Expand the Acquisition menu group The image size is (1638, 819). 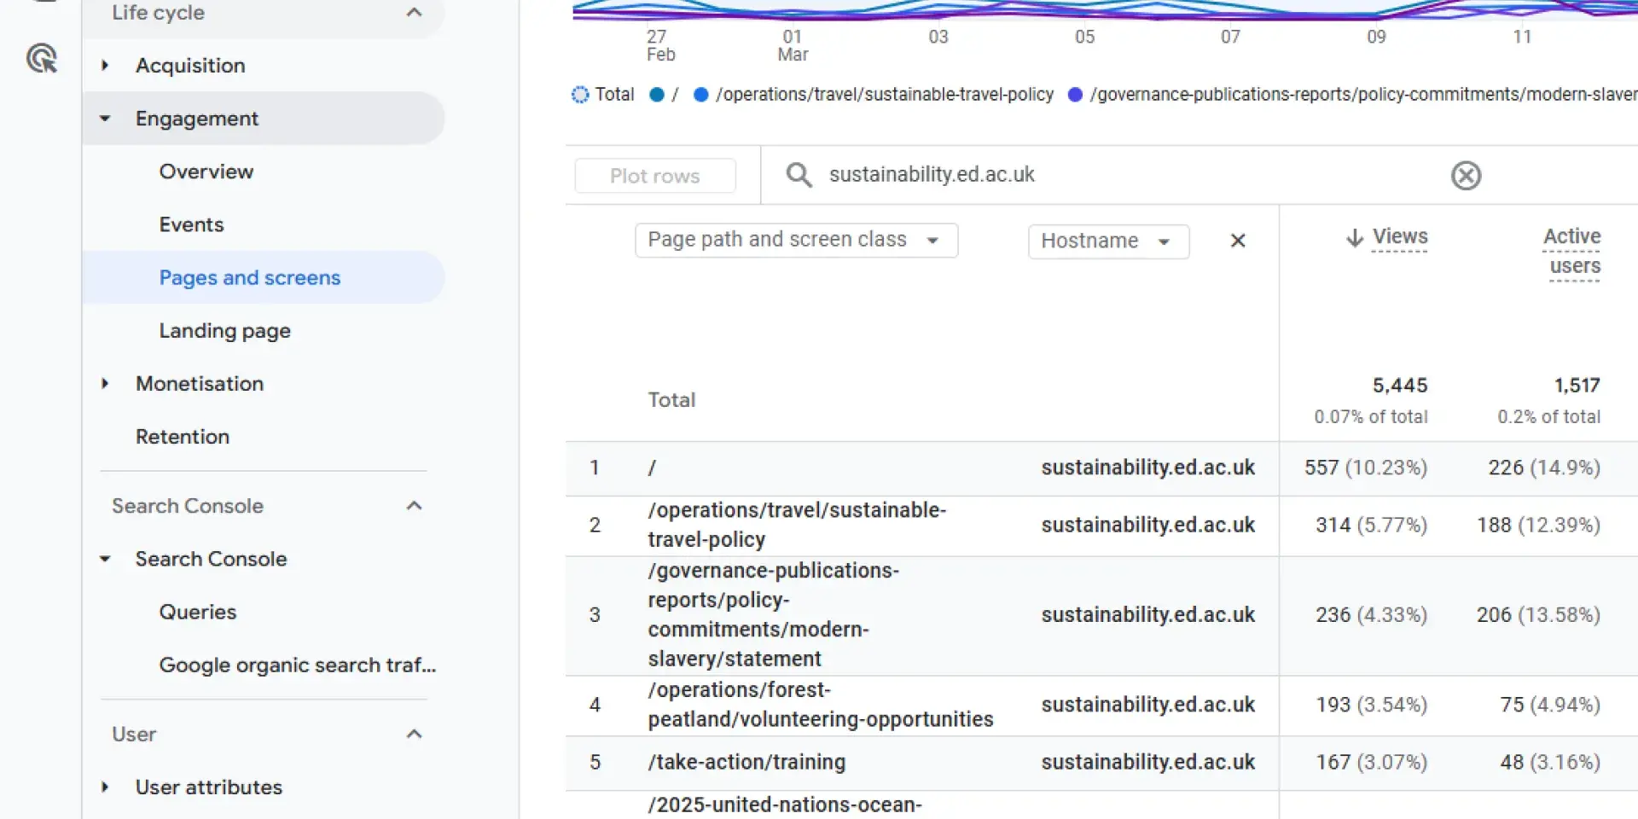pyautogui.click(x=105, y=66)
